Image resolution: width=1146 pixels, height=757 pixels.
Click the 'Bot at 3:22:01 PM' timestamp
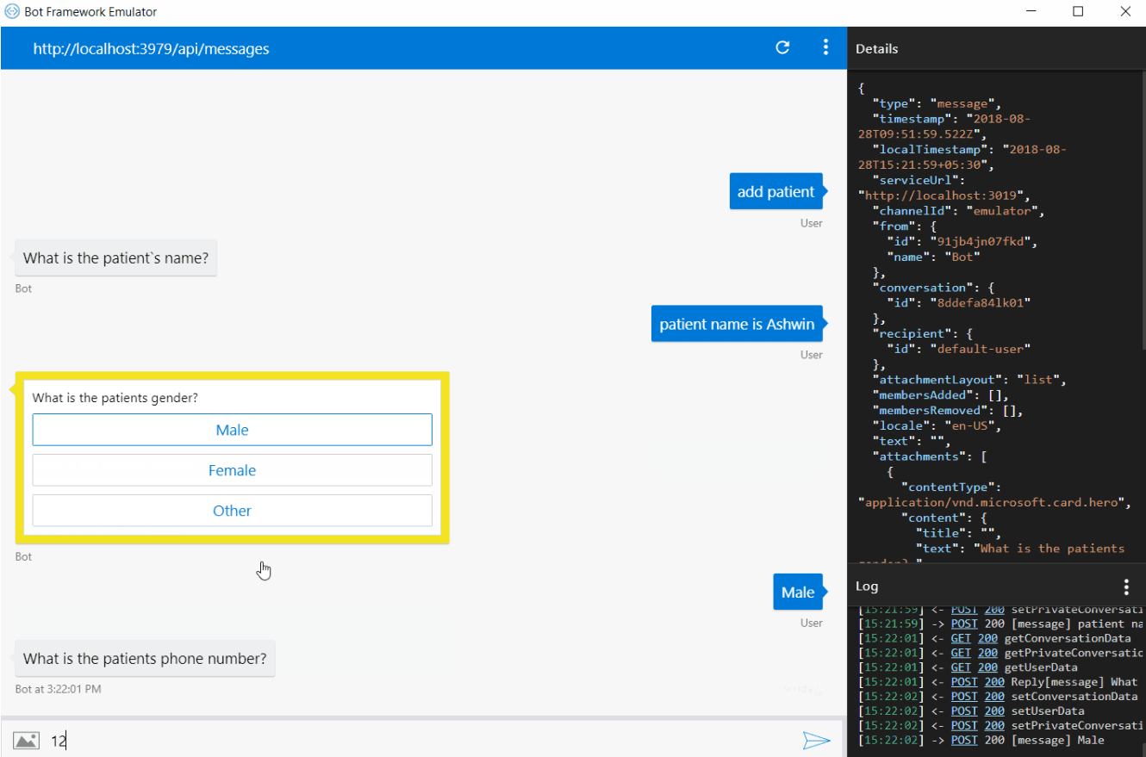59,689
